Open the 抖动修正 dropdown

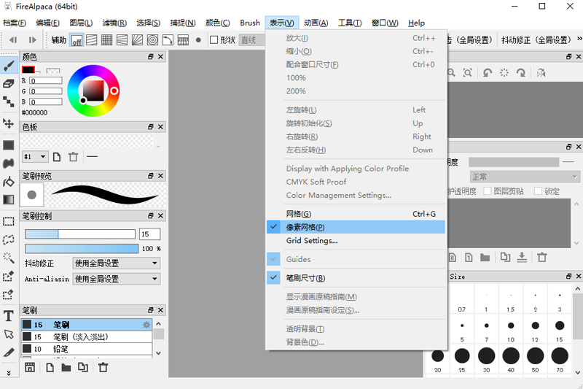click(x=116, y=263)
